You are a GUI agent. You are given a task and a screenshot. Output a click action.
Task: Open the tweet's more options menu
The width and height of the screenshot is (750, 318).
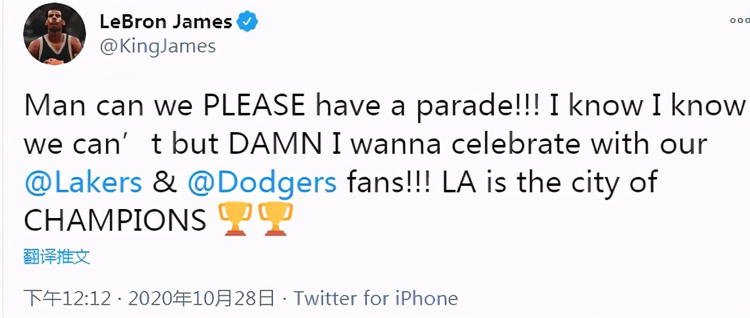pos(740,21)
